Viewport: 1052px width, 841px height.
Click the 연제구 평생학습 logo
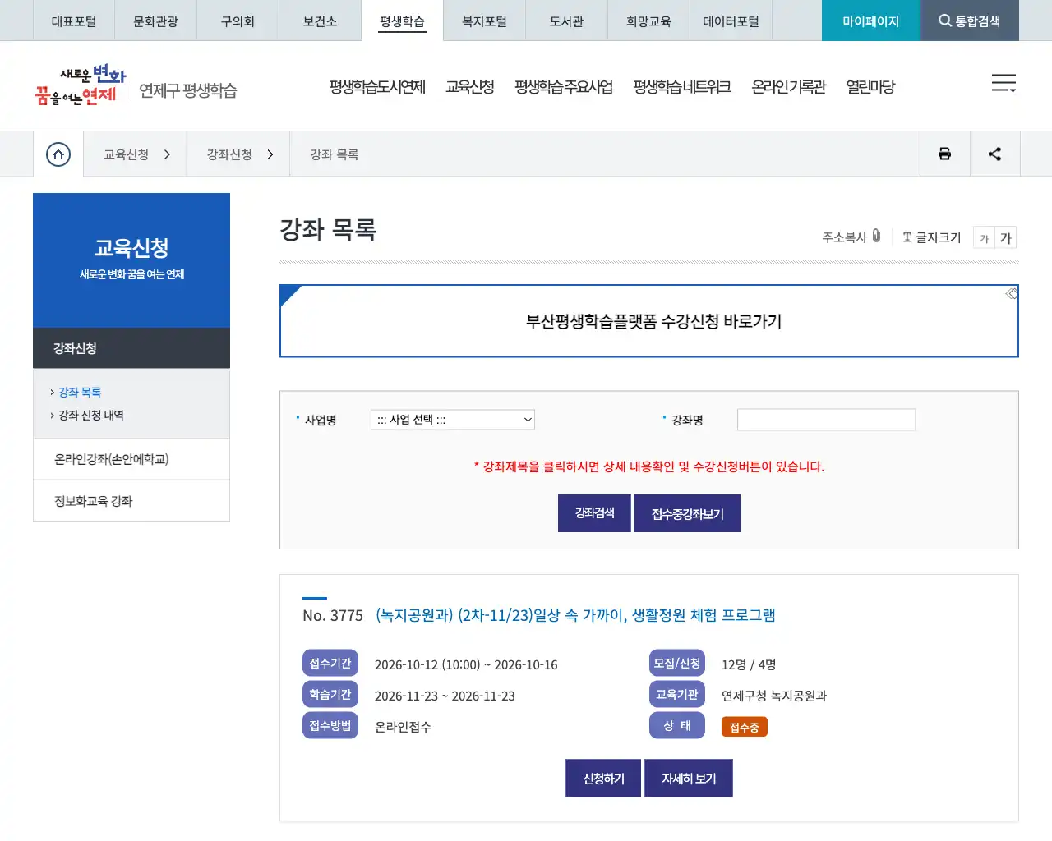[x=136, y=86]
